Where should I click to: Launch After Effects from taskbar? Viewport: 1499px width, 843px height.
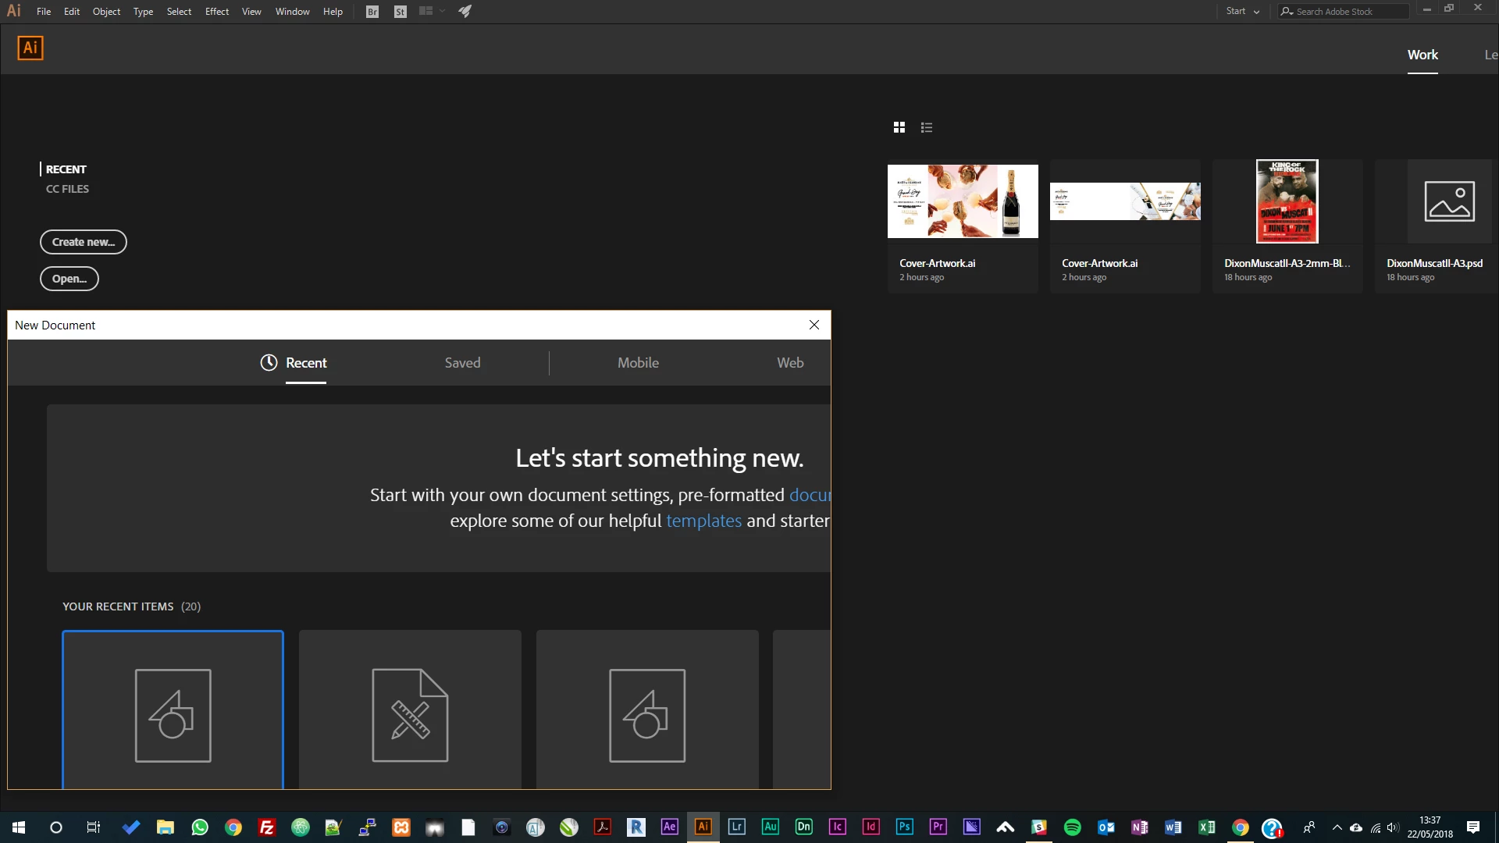pyautogui.click(x=670, y=827)
